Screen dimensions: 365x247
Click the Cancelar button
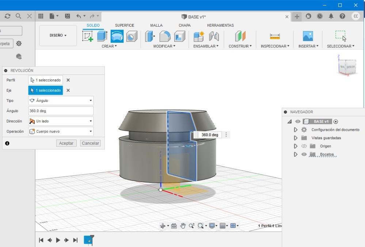90,143
